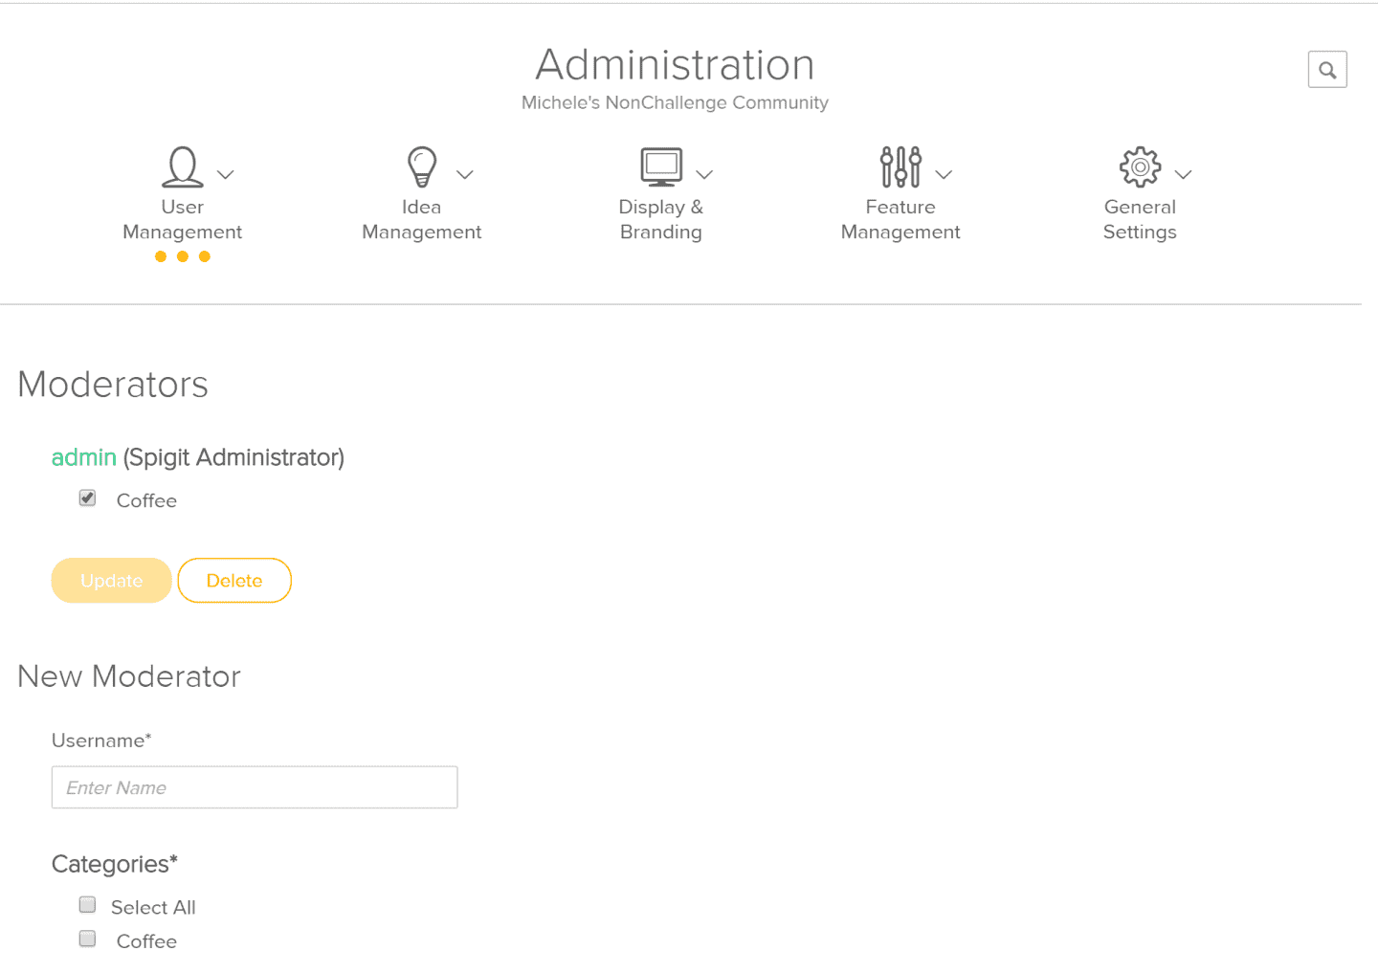Check Coffee under new moderator Categories

(87, 939)
